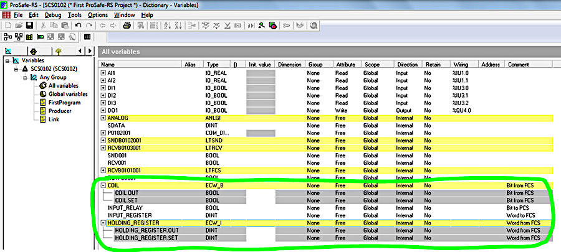Image resolution: width=561 pixels, height=252 pixels.
Task: Switch to the yellow gear tab
Action: (34, 52)
